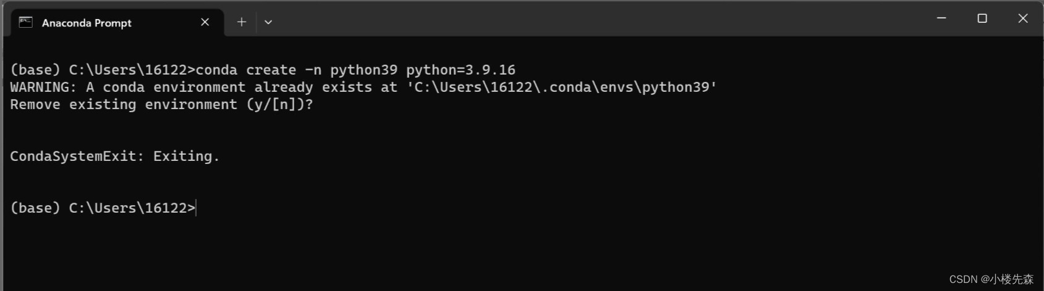Click the empty title bar area
Image resolution: width=1044 pixels, height=291 pixels.
587,18
